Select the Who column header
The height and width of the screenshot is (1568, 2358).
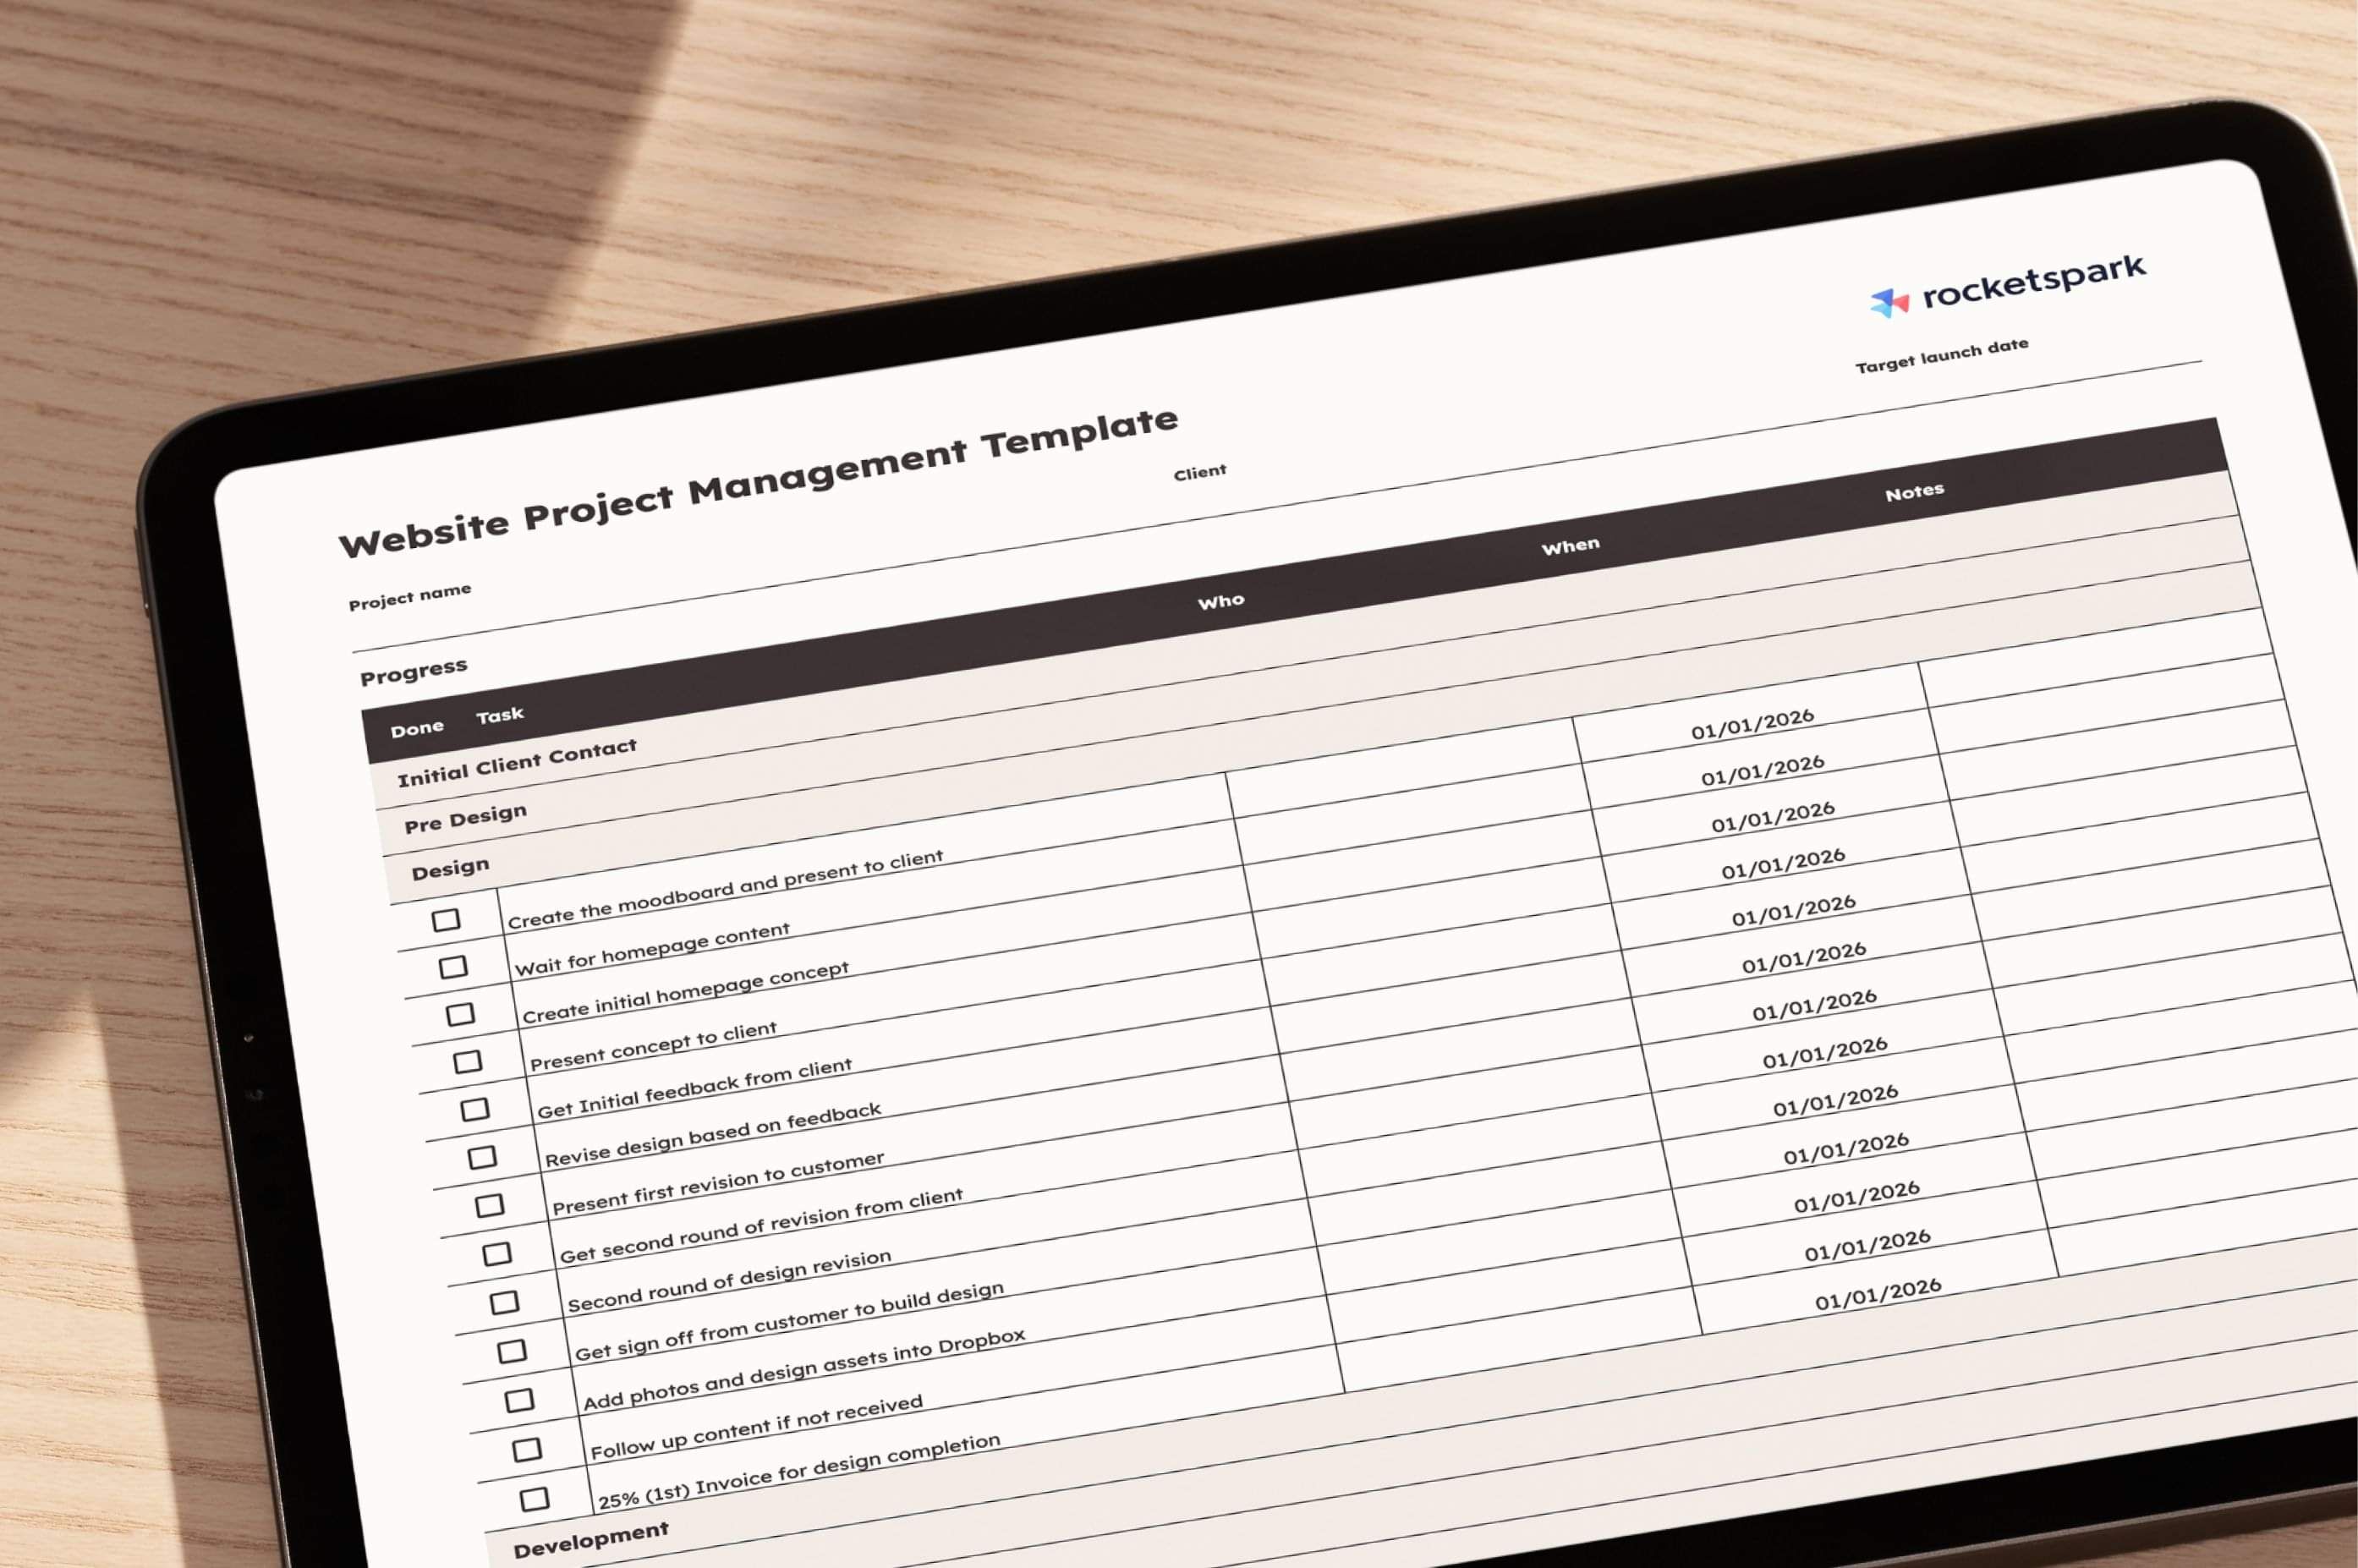point(1221,601)
